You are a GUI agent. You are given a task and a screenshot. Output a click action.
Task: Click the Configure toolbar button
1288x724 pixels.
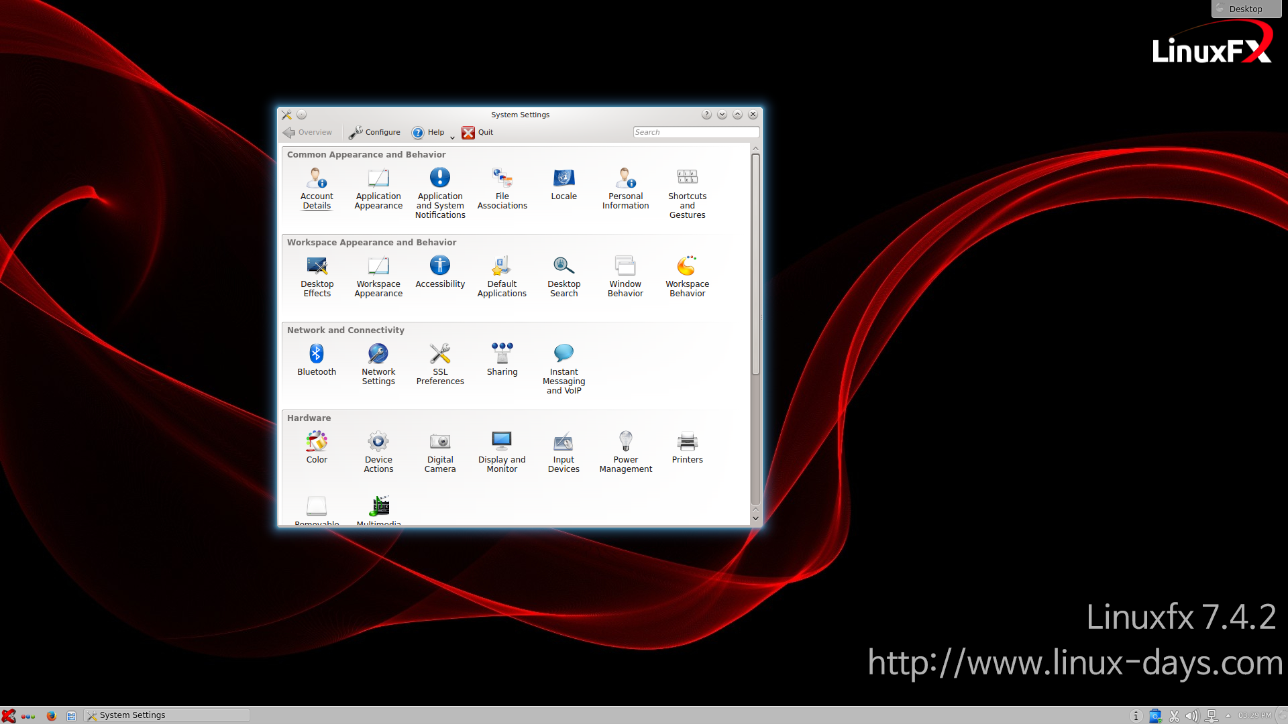[374, 132]
